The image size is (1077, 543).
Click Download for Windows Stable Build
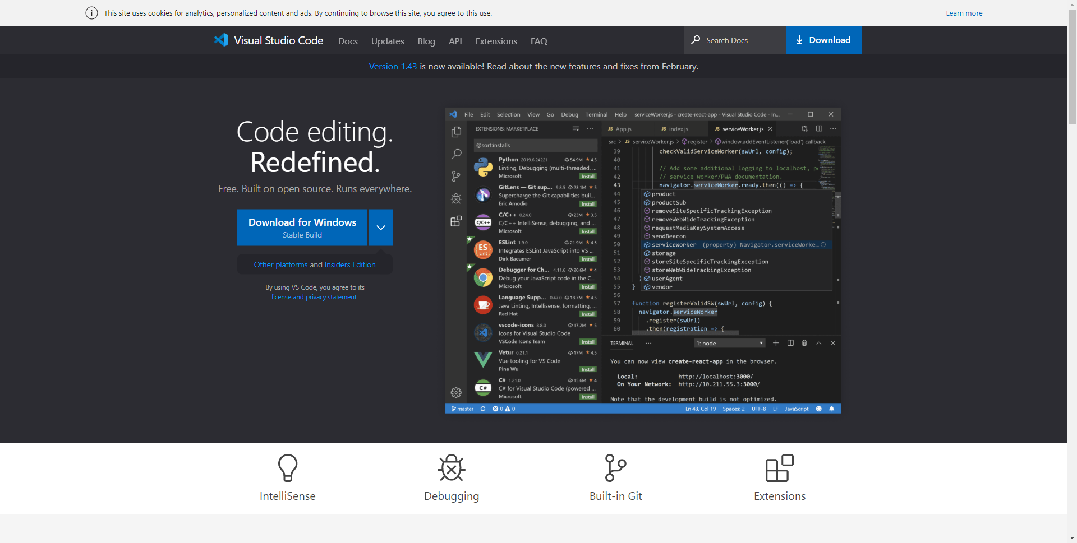pos(302,228)
